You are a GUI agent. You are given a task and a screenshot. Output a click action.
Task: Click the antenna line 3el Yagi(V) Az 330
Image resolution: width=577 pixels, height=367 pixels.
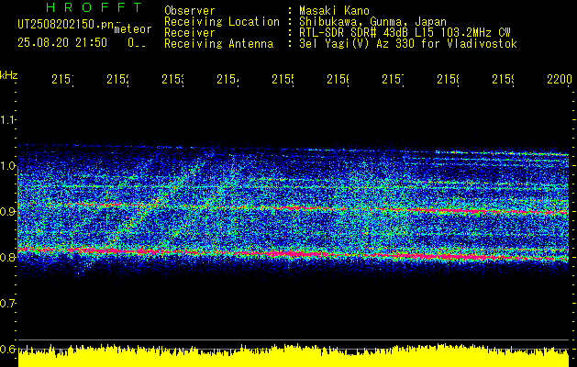tap(408, 44)
